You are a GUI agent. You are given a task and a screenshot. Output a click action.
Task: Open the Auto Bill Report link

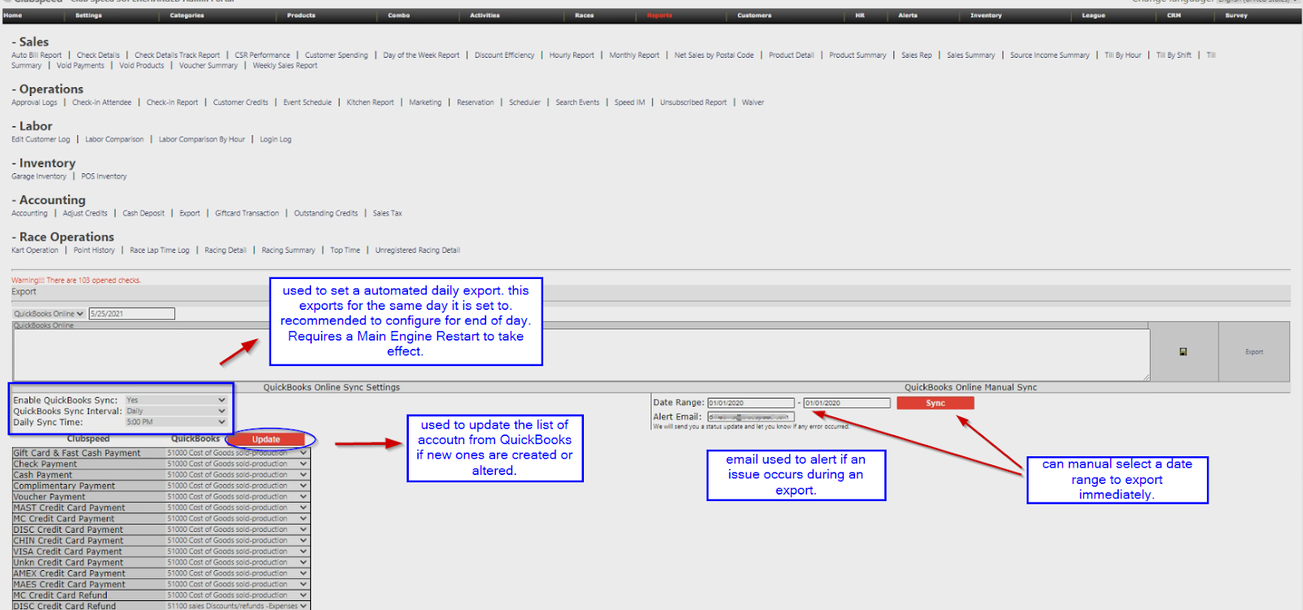pos(37,55)
